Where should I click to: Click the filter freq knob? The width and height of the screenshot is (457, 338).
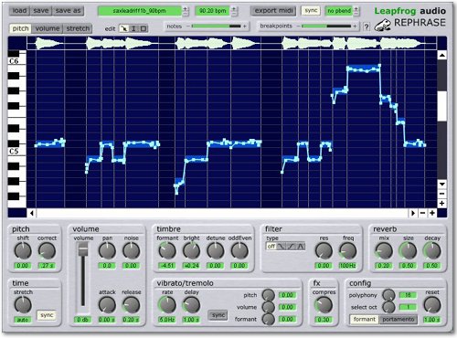(347, 251)
